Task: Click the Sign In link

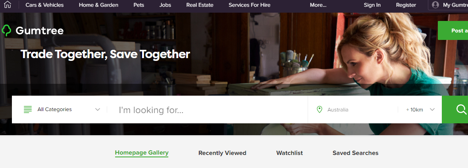Action: pos(372,5)
